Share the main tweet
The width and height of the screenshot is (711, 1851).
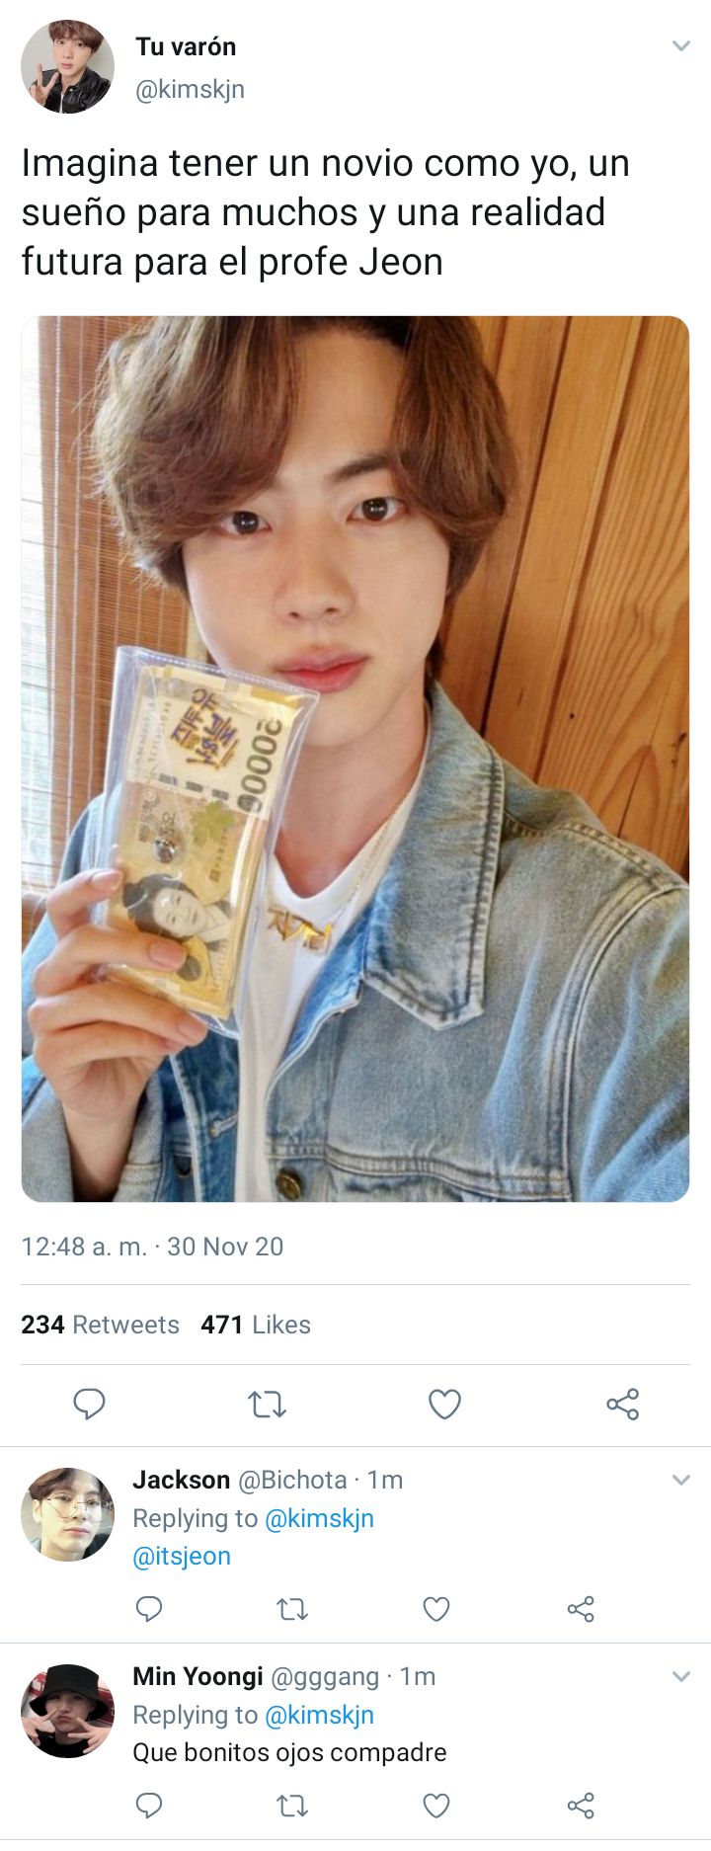point(622,1404)
